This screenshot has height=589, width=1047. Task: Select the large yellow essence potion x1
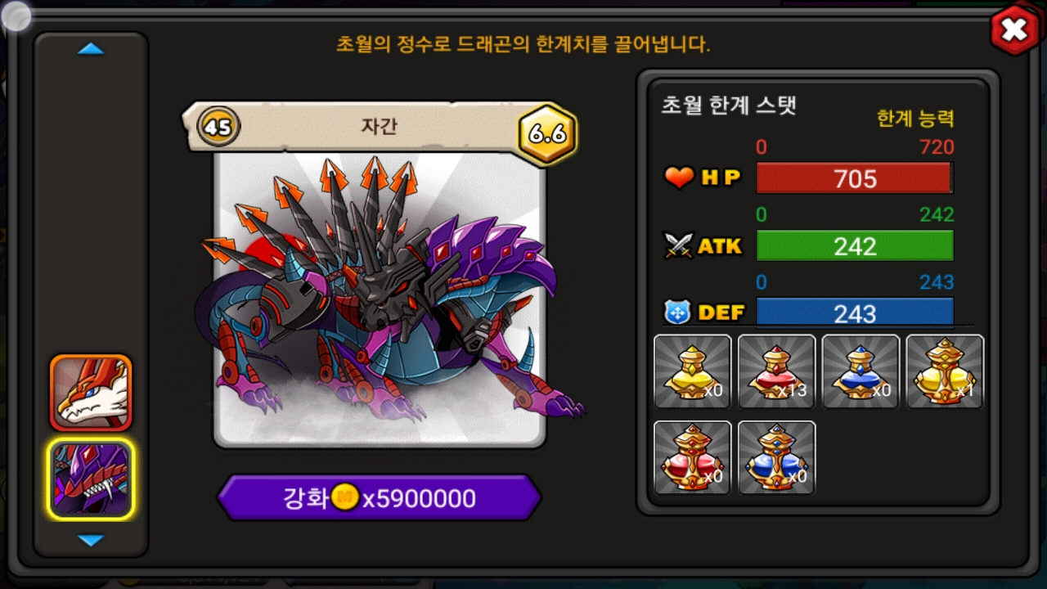pos(945,371)
